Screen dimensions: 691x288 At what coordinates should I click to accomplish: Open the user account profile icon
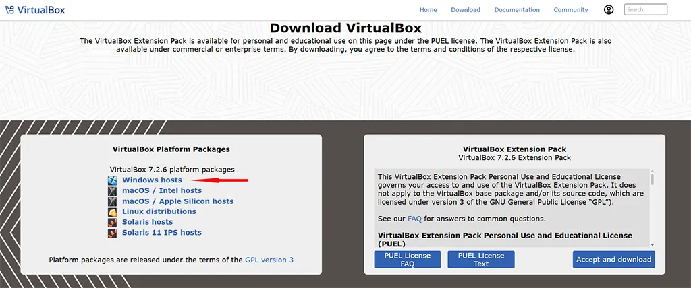point(609,9)
